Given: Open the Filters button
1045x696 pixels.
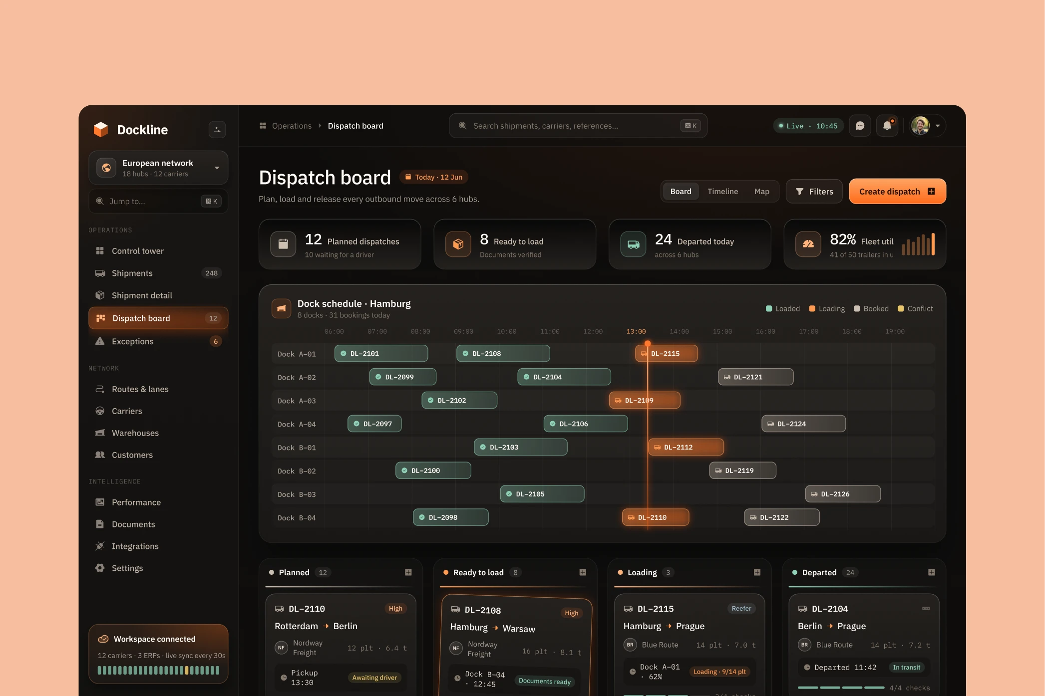Looking at the screenshot, I should click(x=814, y=192).
